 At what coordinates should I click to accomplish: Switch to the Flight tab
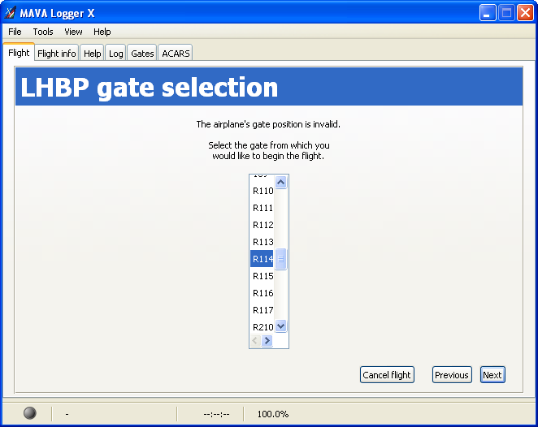19,53
